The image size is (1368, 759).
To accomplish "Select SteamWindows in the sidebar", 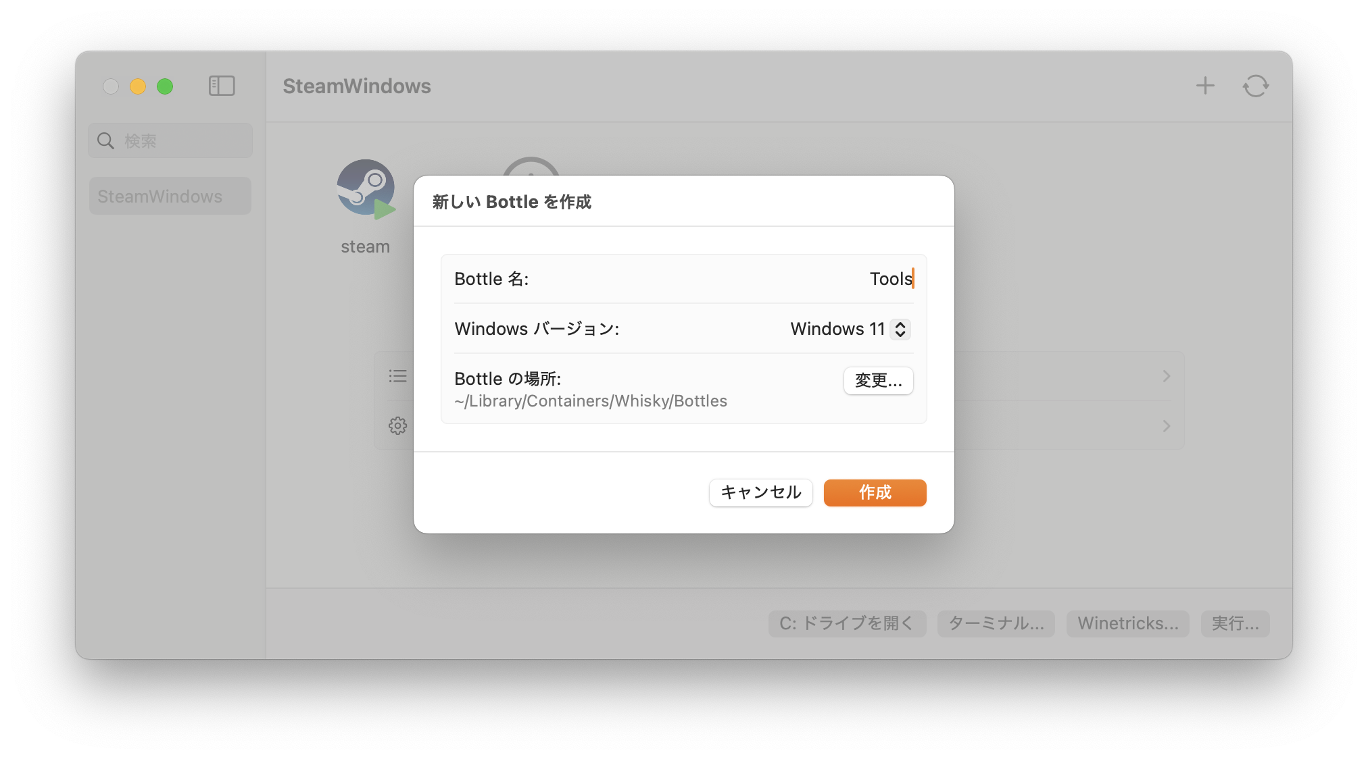I will [170, 197].
